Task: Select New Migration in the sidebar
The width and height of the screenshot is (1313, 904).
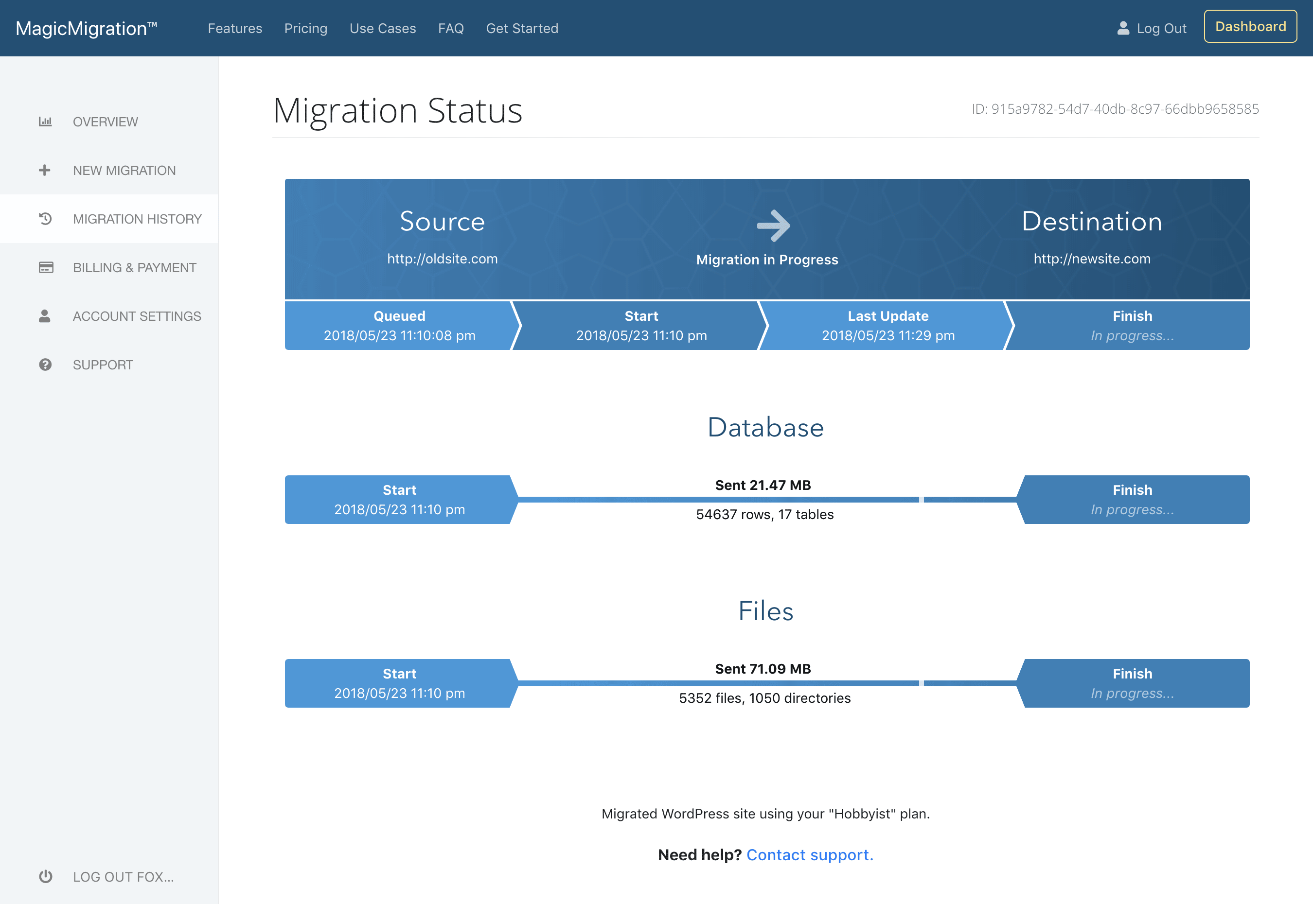Action: [x=109, y=170]
